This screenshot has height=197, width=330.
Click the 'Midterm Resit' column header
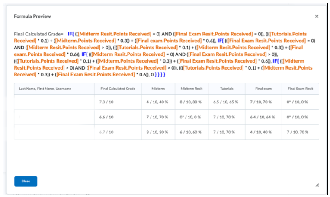coord(192,89)
